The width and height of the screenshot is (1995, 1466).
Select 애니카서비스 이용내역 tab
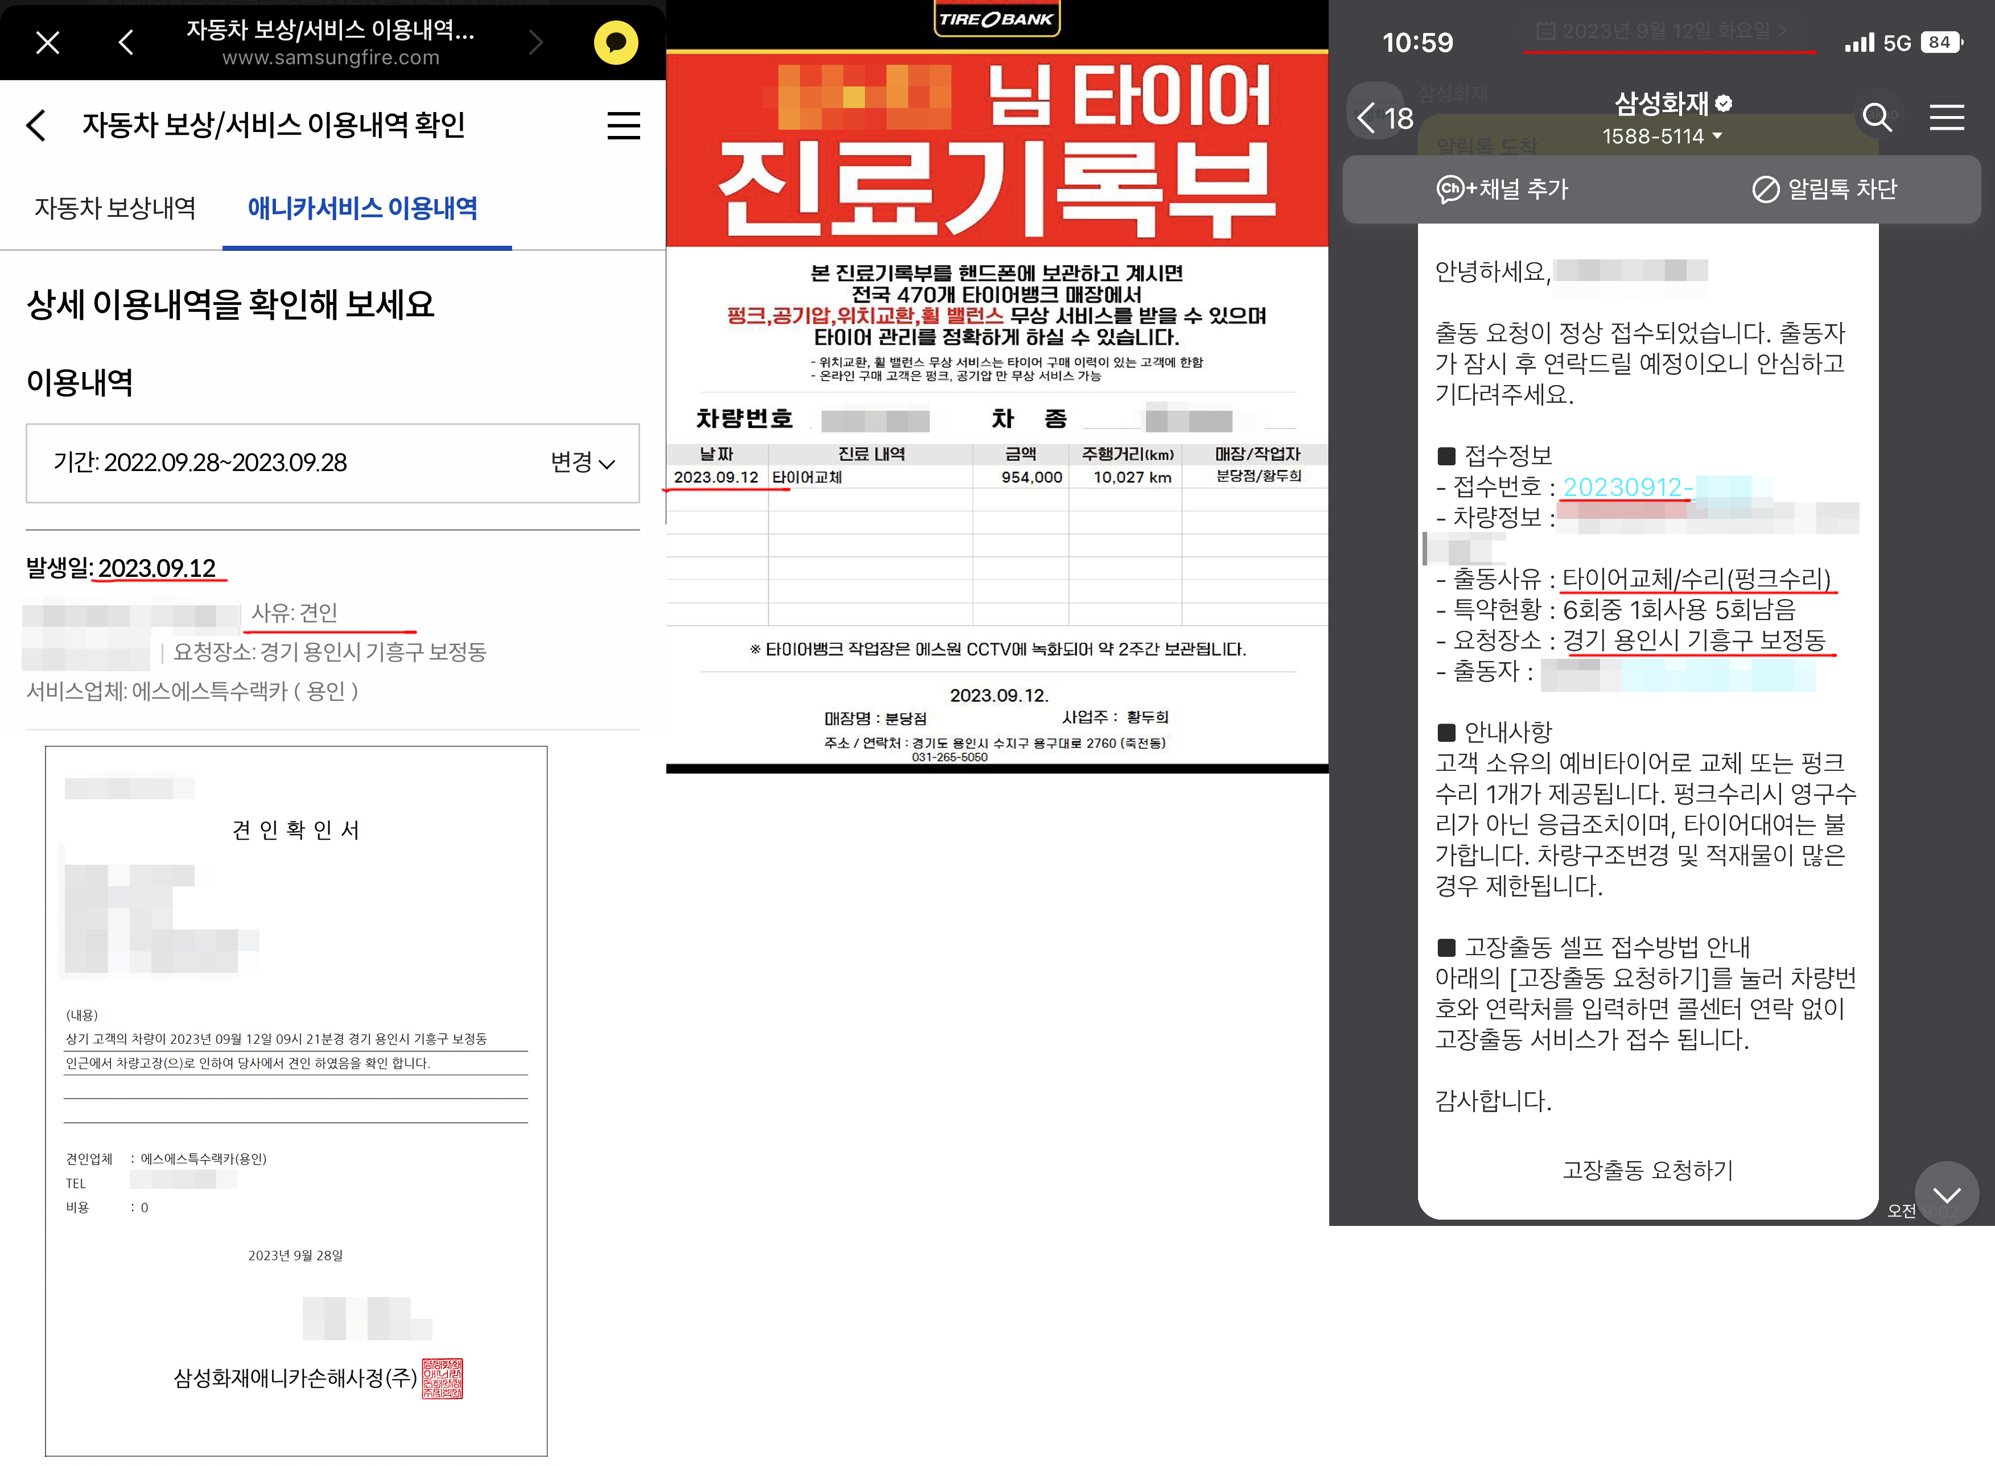[362, 208]
